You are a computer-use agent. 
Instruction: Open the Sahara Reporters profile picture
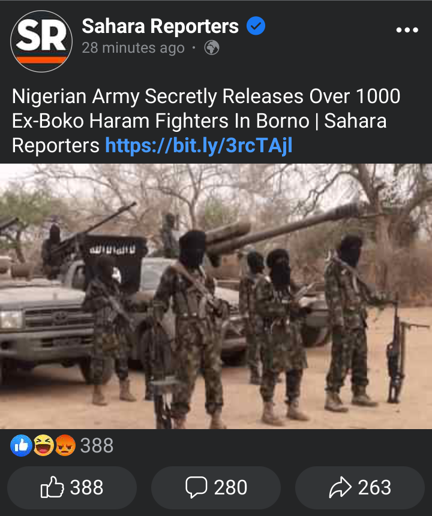41,41
